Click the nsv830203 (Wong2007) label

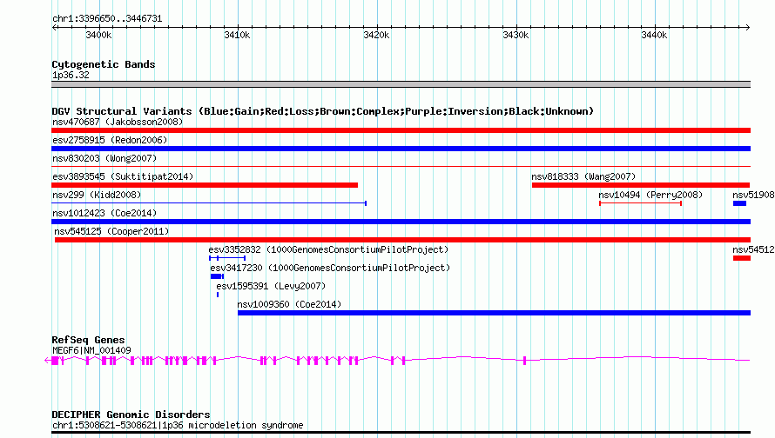(x=104, y=158)
